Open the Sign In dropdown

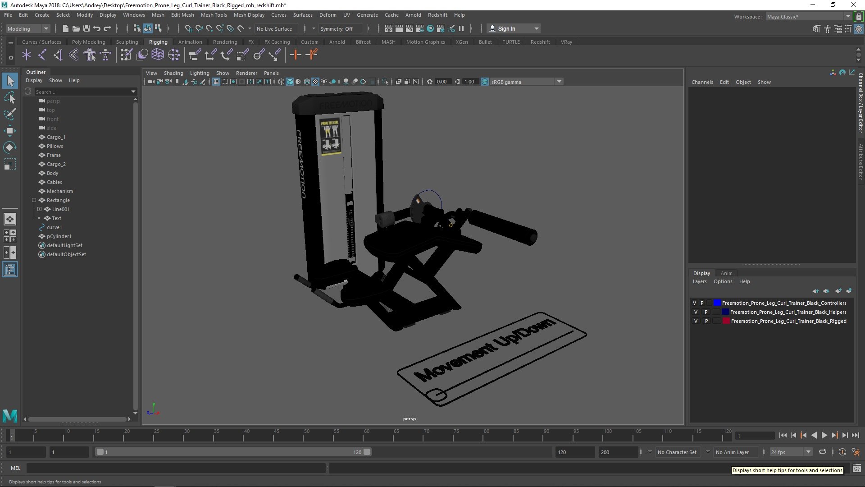tap(514, 28)
